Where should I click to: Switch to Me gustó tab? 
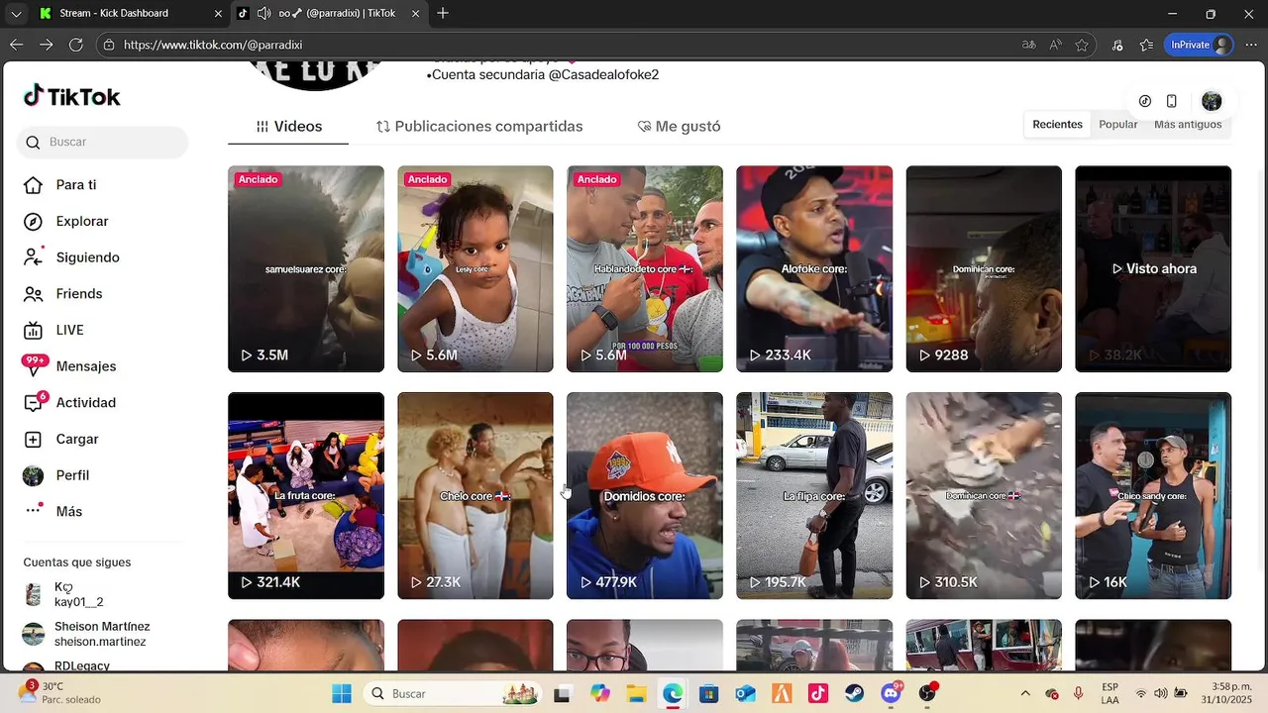(x=679, y=127)
